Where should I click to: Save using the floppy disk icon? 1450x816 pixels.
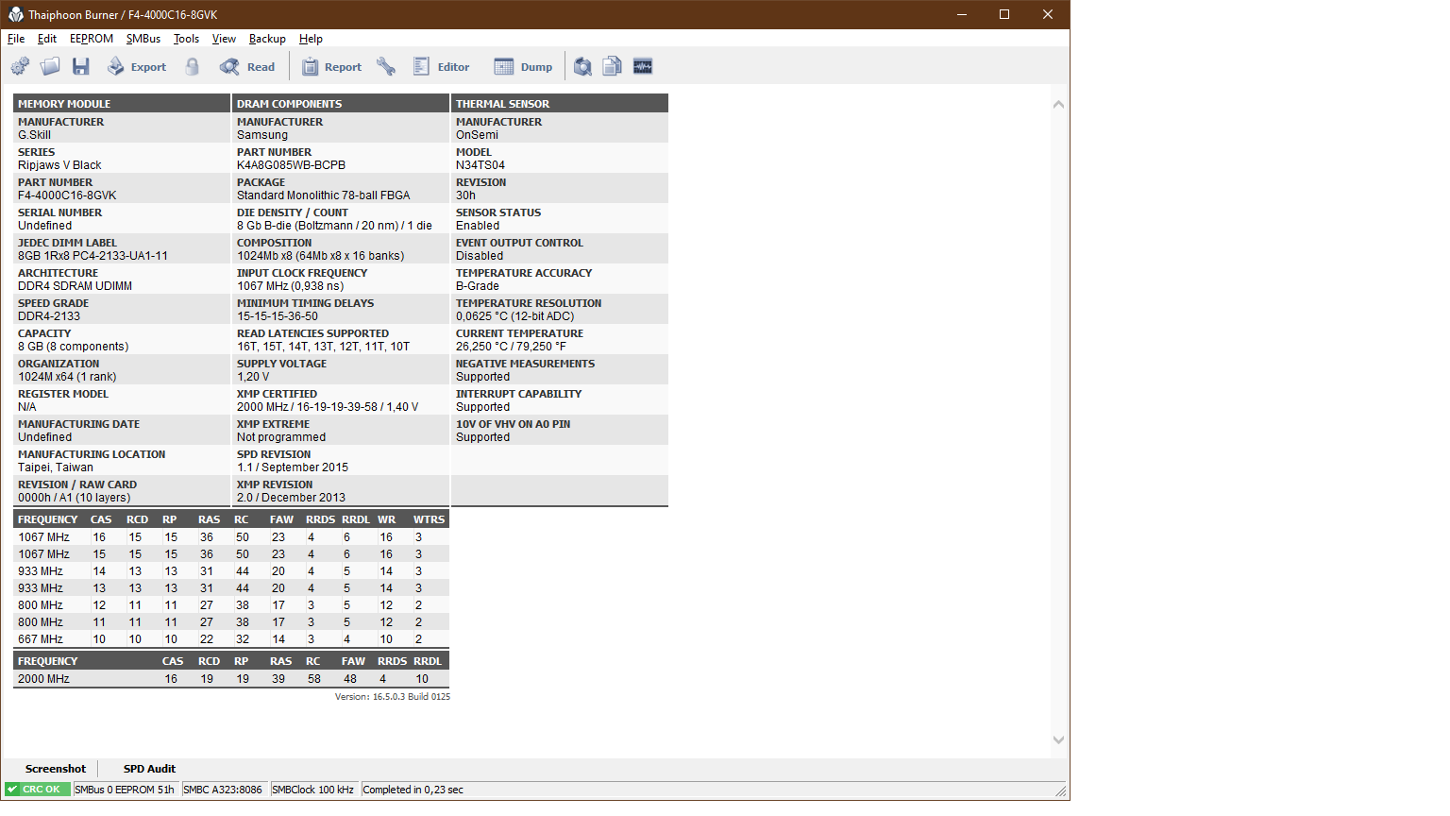[81, 66]
